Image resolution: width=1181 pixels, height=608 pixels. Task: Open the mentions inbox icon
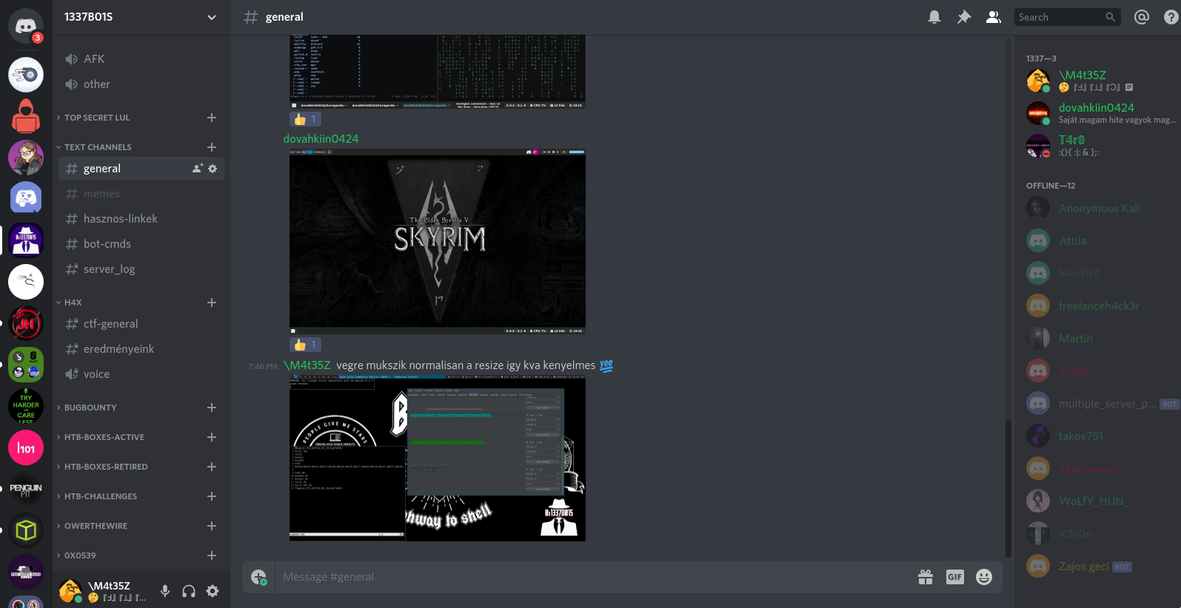[1142, 17]
